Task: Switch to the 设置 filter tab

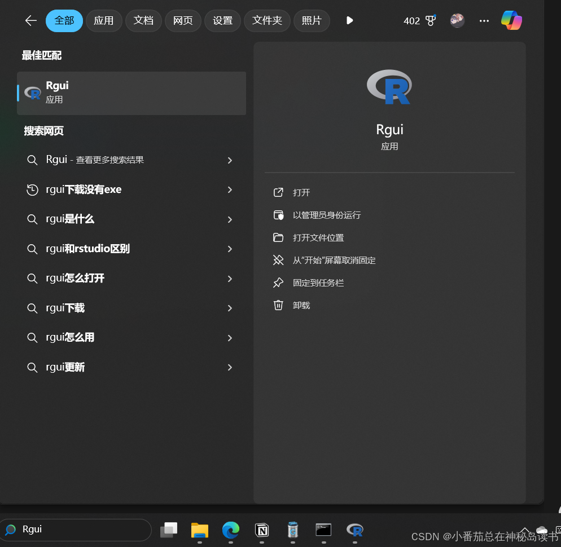Action: tap(222, 20)
